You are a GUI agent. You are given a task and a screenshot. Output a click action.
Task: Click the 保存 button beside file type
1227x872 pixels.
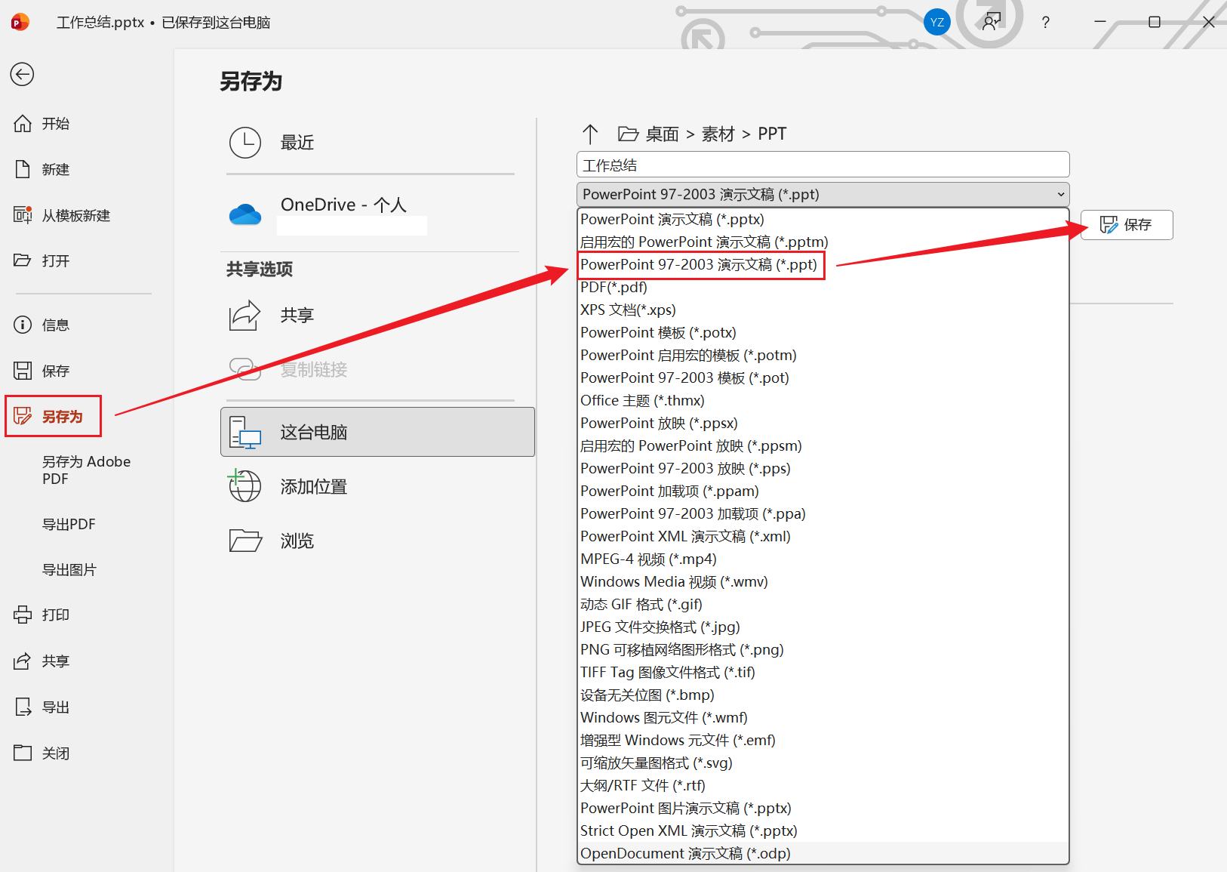1127,225
